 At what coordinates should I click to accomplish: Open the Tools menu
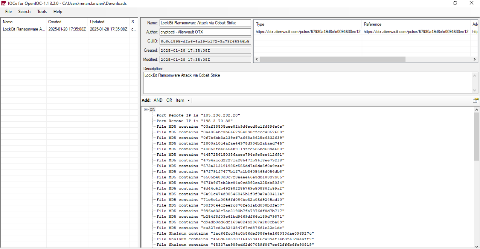click(x=42, y=12)
